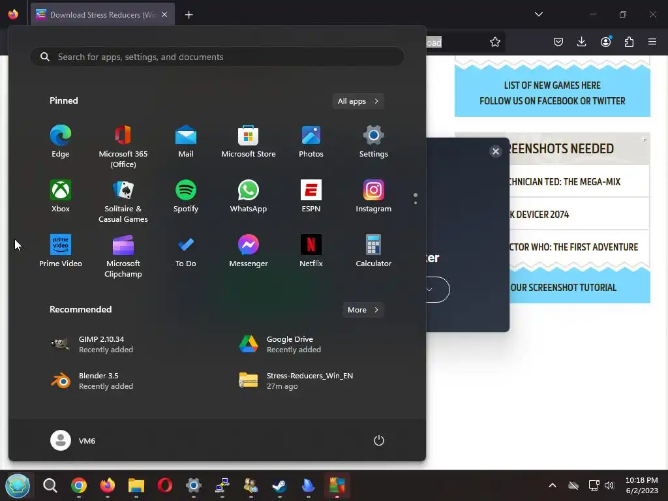This screenshot has height=501, width=668.
Task: Open WhatsApp pinned app
Action: coord(249,196)
